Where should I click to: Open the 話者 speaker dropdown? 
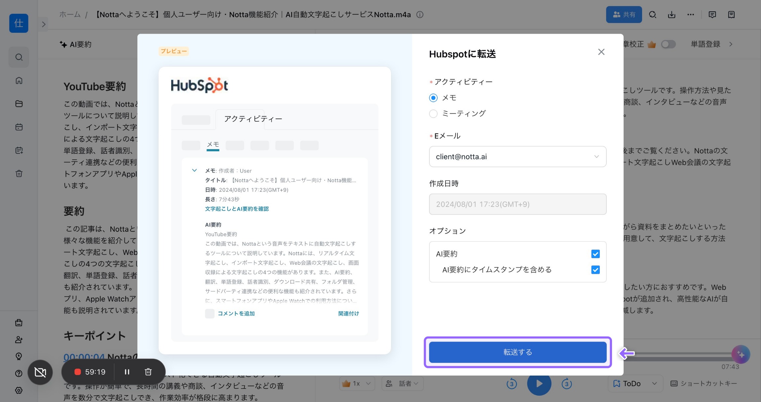[402, 383]
